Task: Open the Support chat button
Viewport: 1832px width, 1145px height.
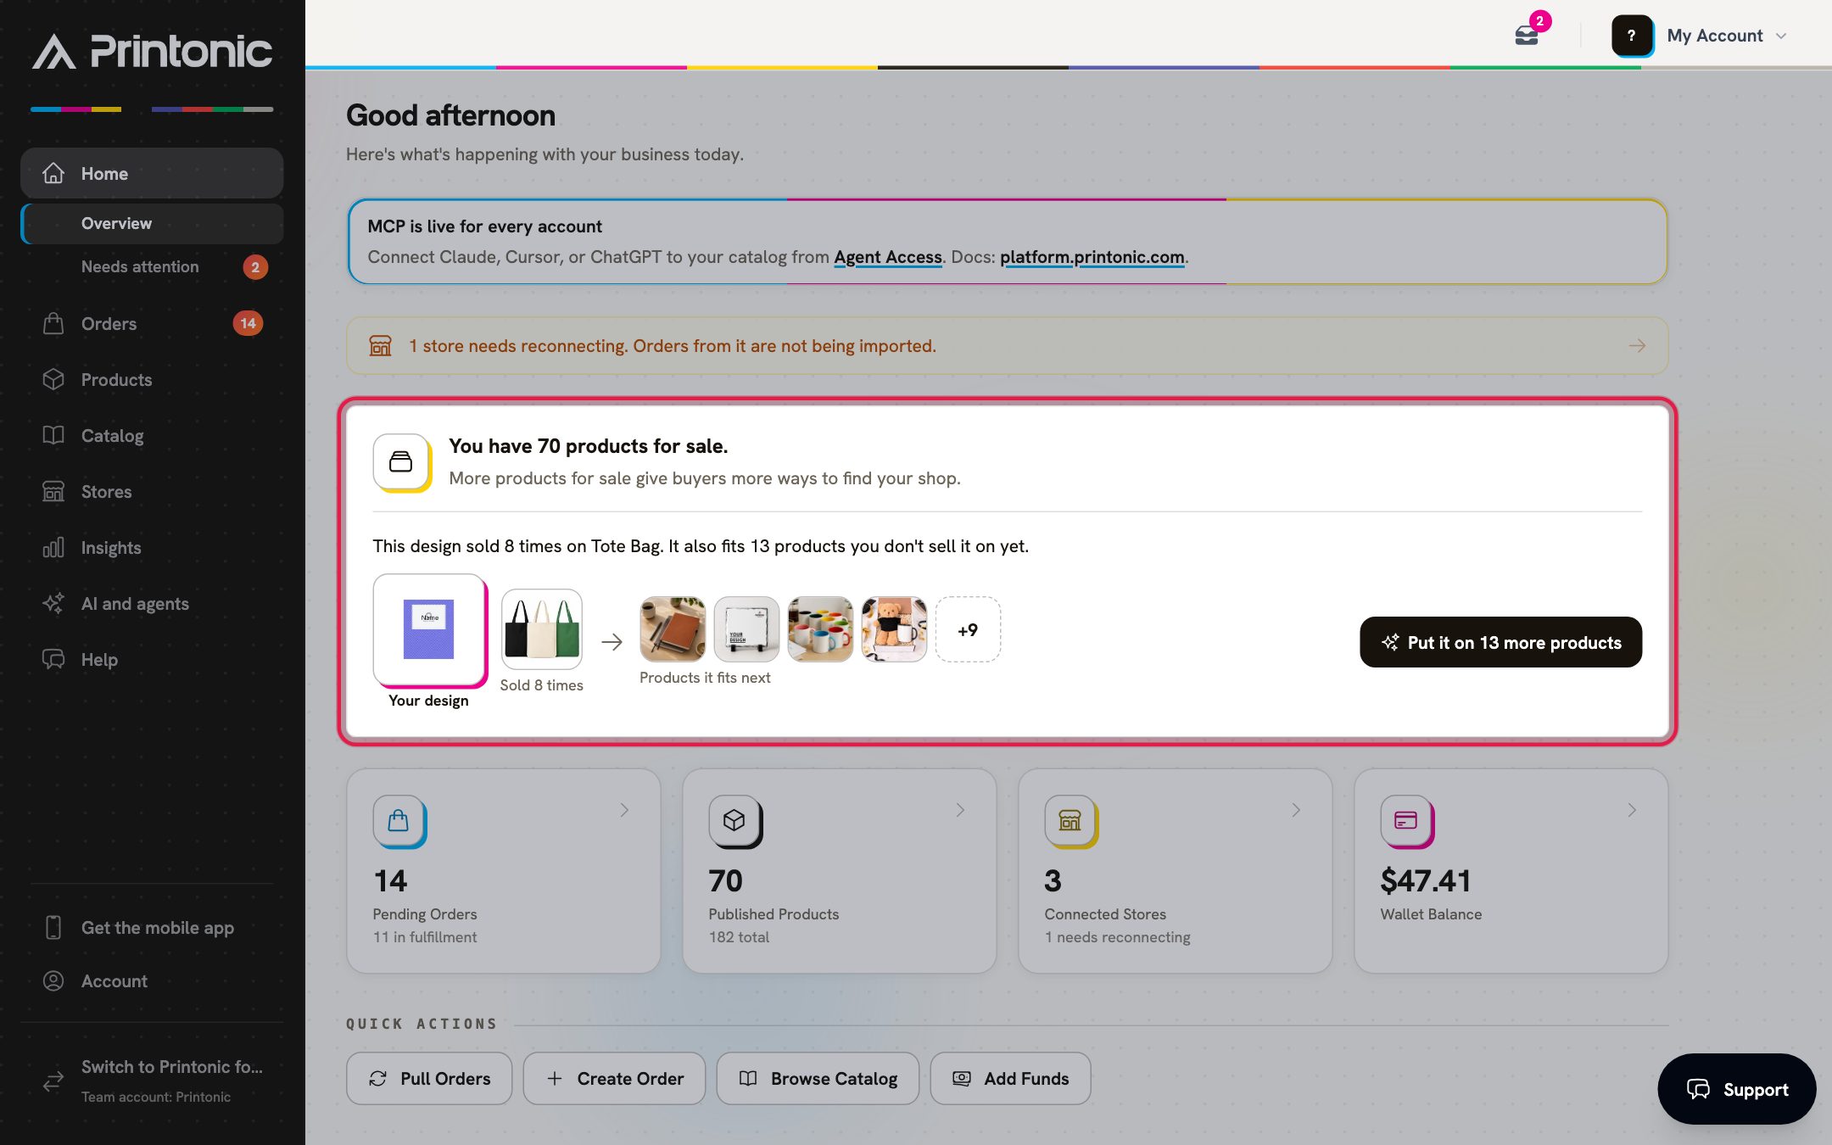Action: (1737, 1089)
